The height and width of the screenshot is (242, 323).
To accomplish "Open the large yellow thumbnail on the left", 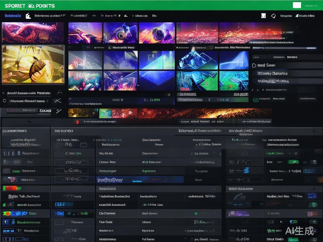I will point(33,64).
